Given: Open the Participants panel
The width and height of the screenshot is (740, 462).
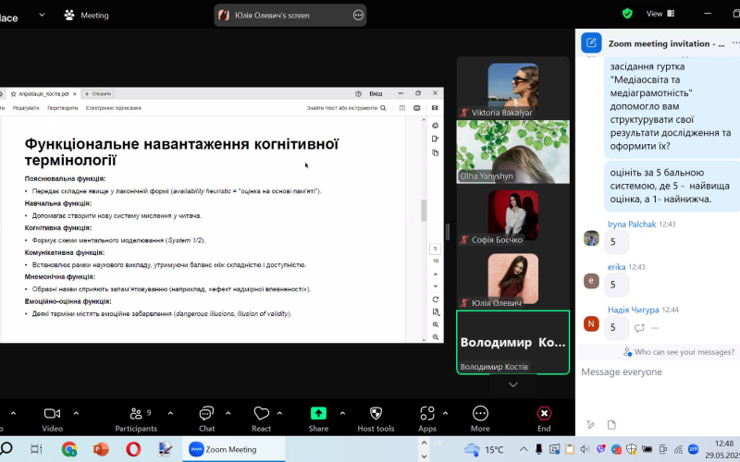Looking at the screenshot, I should (x=136, y=419).
